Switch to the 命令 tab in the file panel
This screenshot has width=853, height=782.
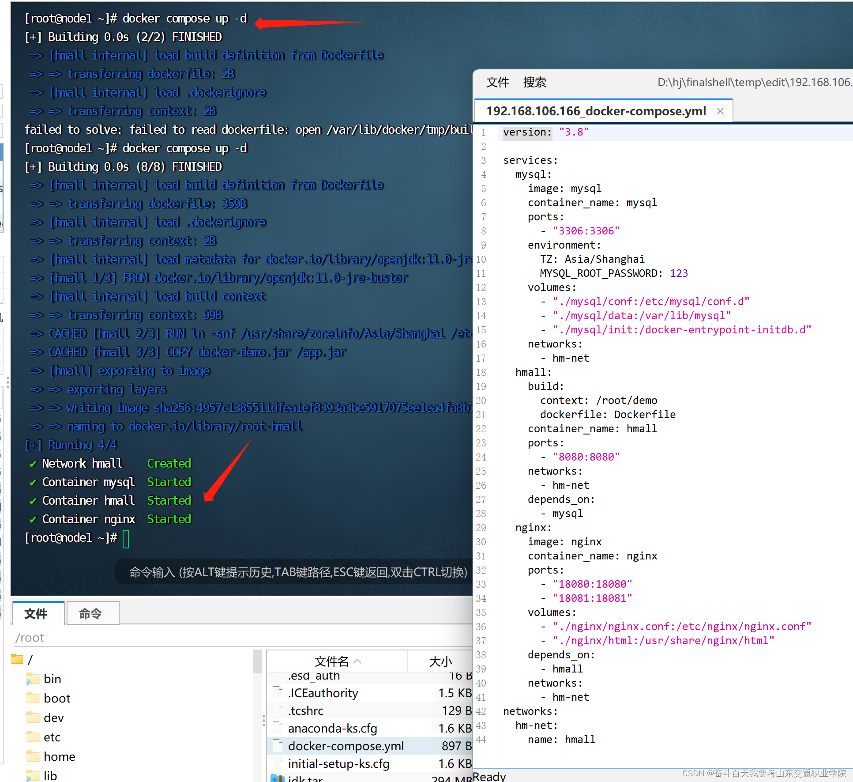click(92, 613)
